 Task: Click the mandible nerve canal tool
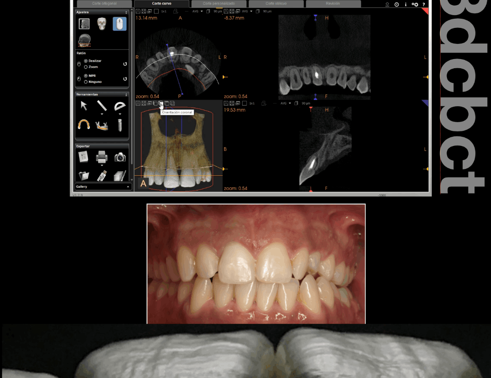point(102,124)
